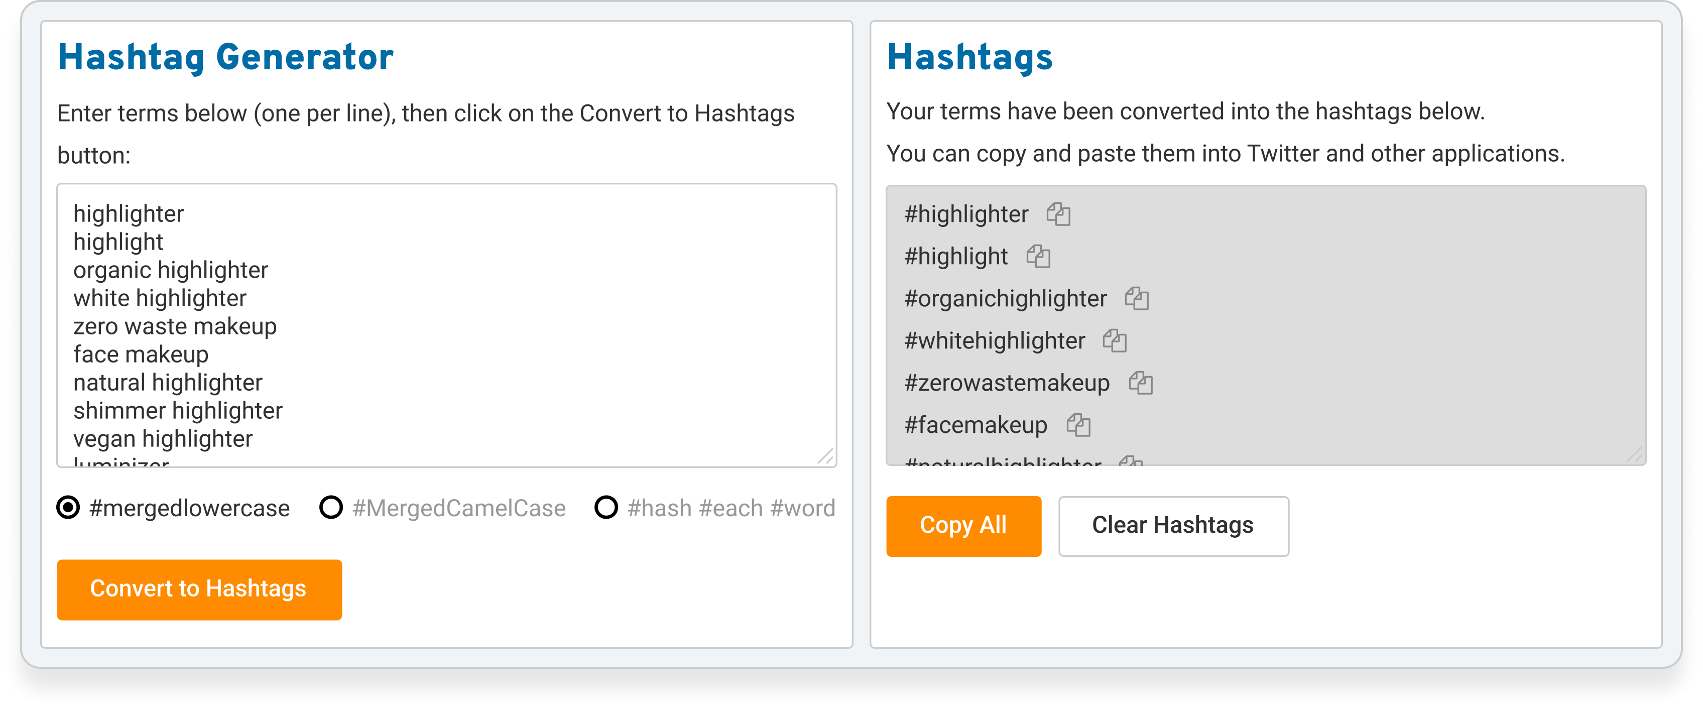
Task: Click the terms box resize handle
Action: (x=826, y=456)
